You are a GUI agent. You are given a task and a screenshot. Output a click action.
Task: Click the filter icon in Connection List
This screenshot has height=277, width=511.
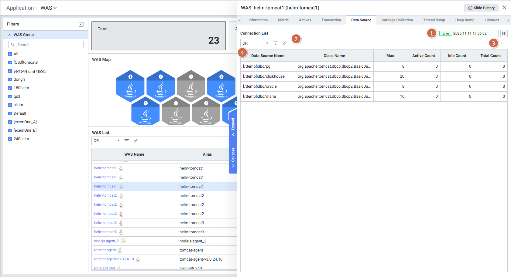pyautogui.click(x=275, y=43)
